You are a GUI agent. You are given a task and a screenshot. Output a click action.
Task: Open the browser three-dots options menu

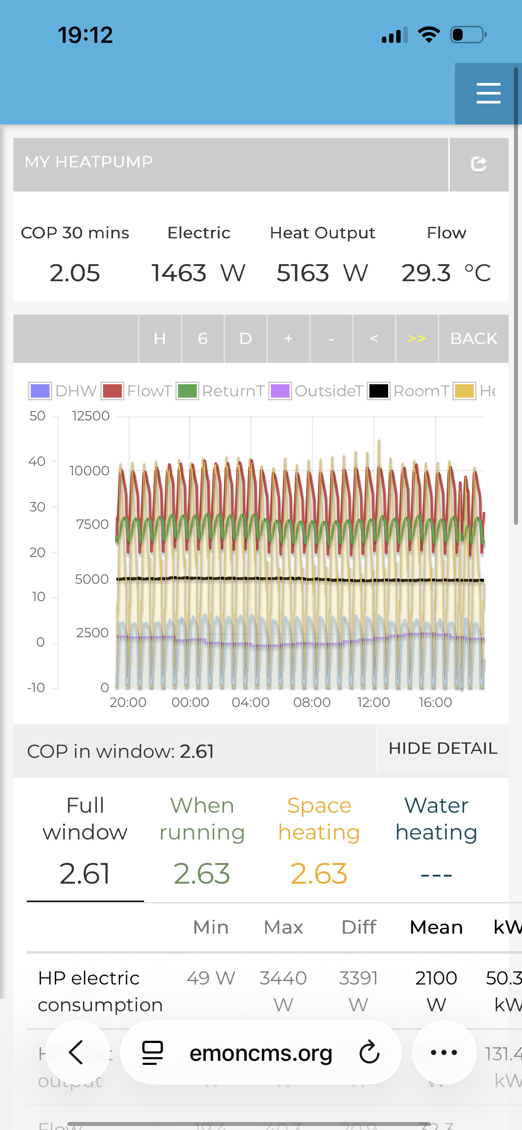(444, 1052)
